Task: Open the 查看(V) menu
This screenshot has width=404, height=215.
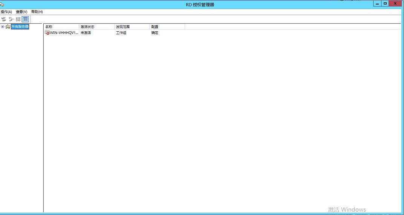Action: pyautogui.click(x=21, y=12)
